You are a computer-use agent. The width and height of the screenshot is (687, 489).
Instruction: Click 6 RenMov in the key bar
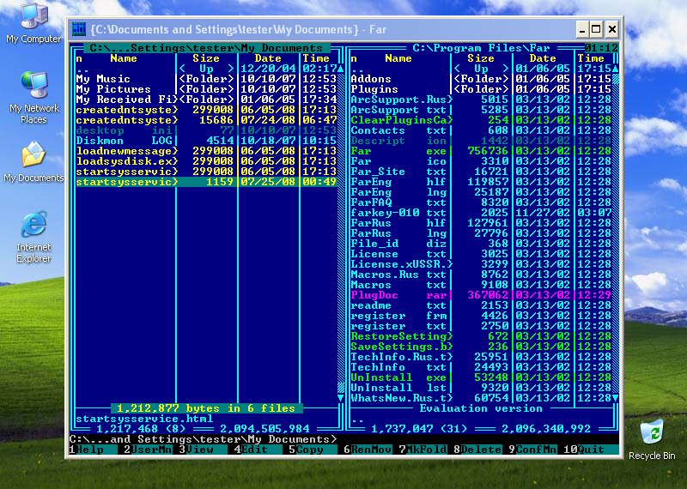point(368,450)
